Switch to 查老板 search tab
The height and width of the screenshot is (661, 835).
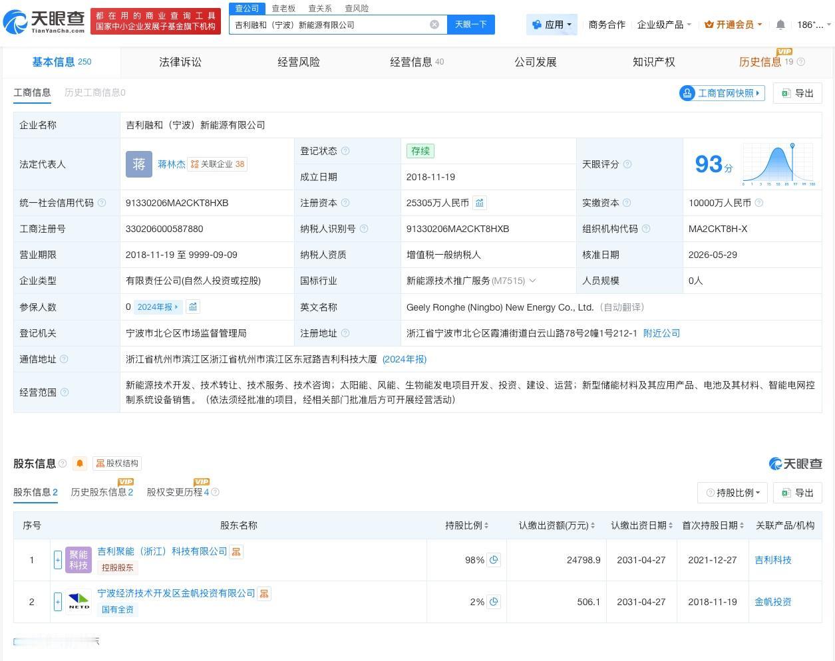click(283, 9)
